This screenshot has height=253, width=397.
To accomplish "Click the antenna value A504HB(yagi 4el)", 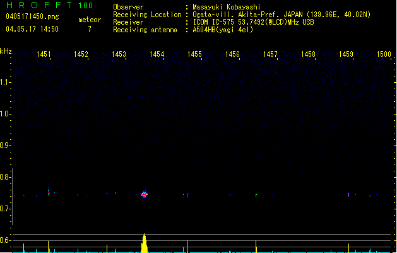I will (223, 30).
